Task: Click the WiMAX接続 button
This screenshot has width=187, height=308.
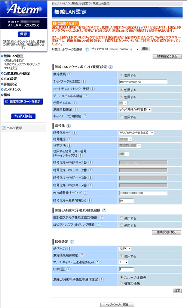Action: 23,116
